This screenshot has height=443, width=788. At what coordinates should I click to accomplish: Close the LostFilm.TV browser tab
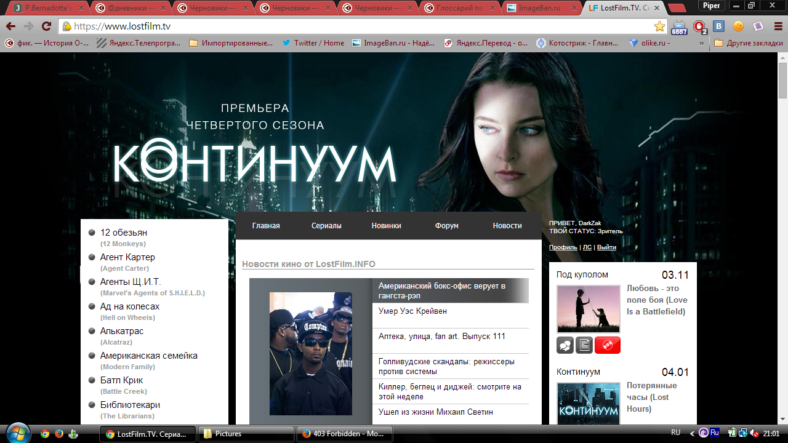tap(657, 9)
